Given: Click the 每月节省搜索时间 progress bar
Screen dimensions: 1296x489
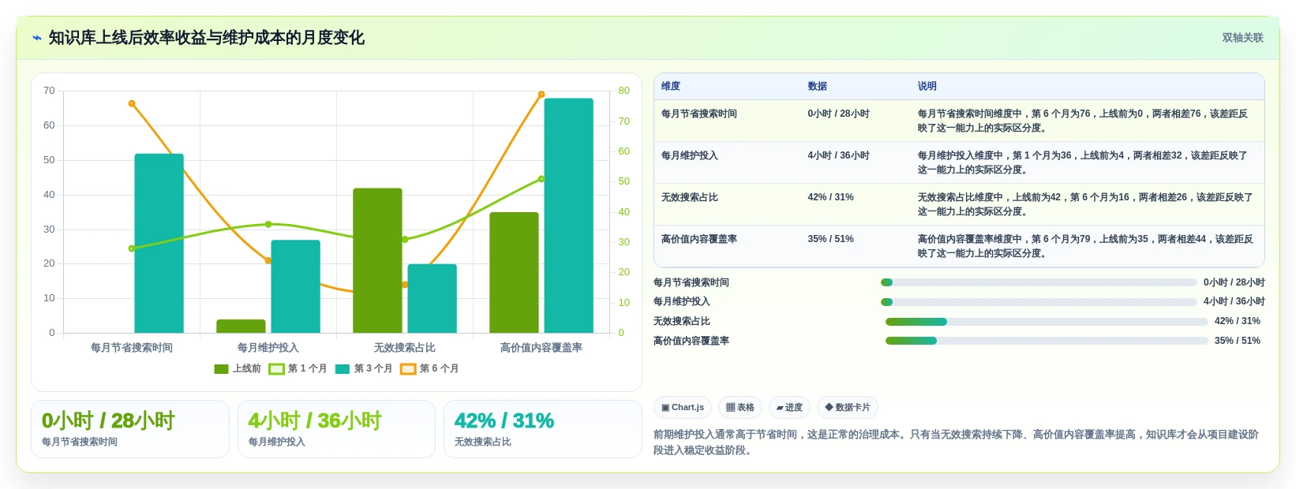Looking at the screenshot, I should [x=1039, y=282].
